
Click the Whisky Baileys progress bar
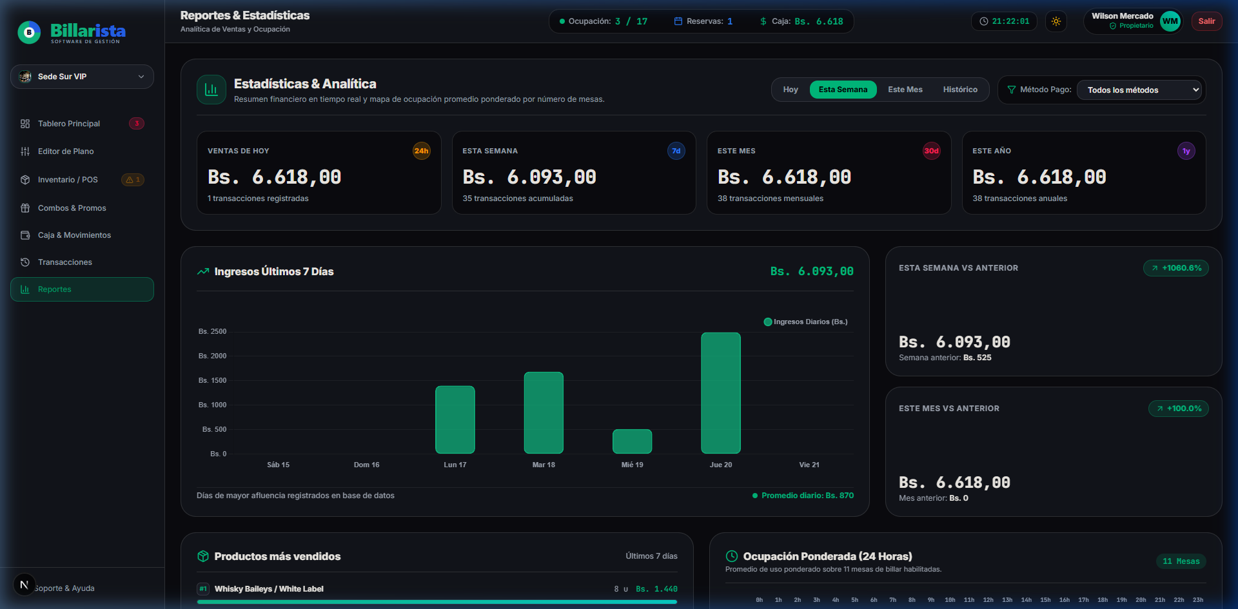click(x=437, y=602)
